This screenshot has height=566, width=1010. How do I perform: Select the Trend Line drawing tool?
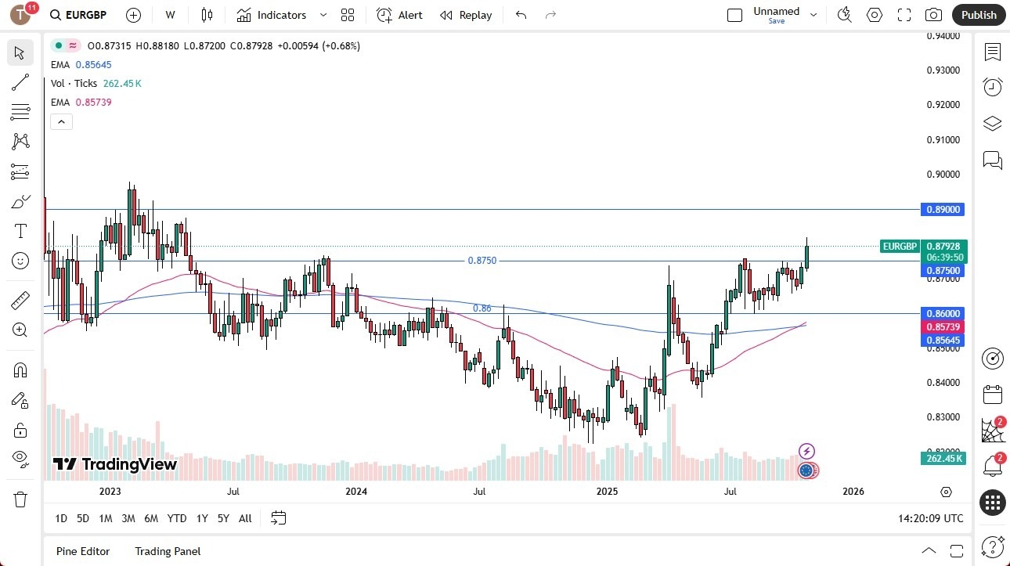point(20,82)
